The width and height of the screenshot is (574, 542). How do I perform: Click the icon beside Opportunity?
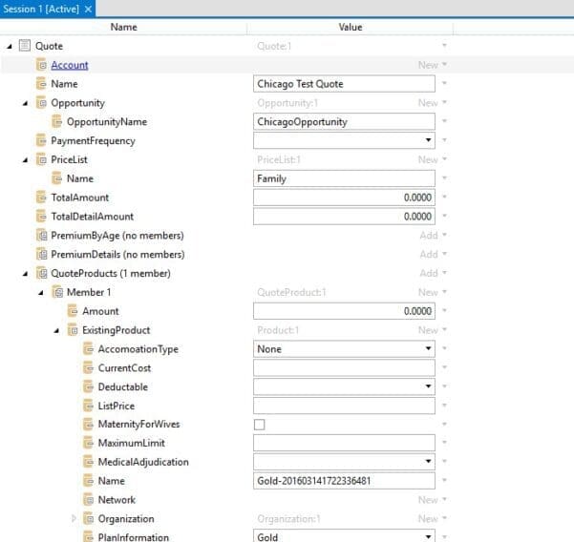[x=41, y=103]
